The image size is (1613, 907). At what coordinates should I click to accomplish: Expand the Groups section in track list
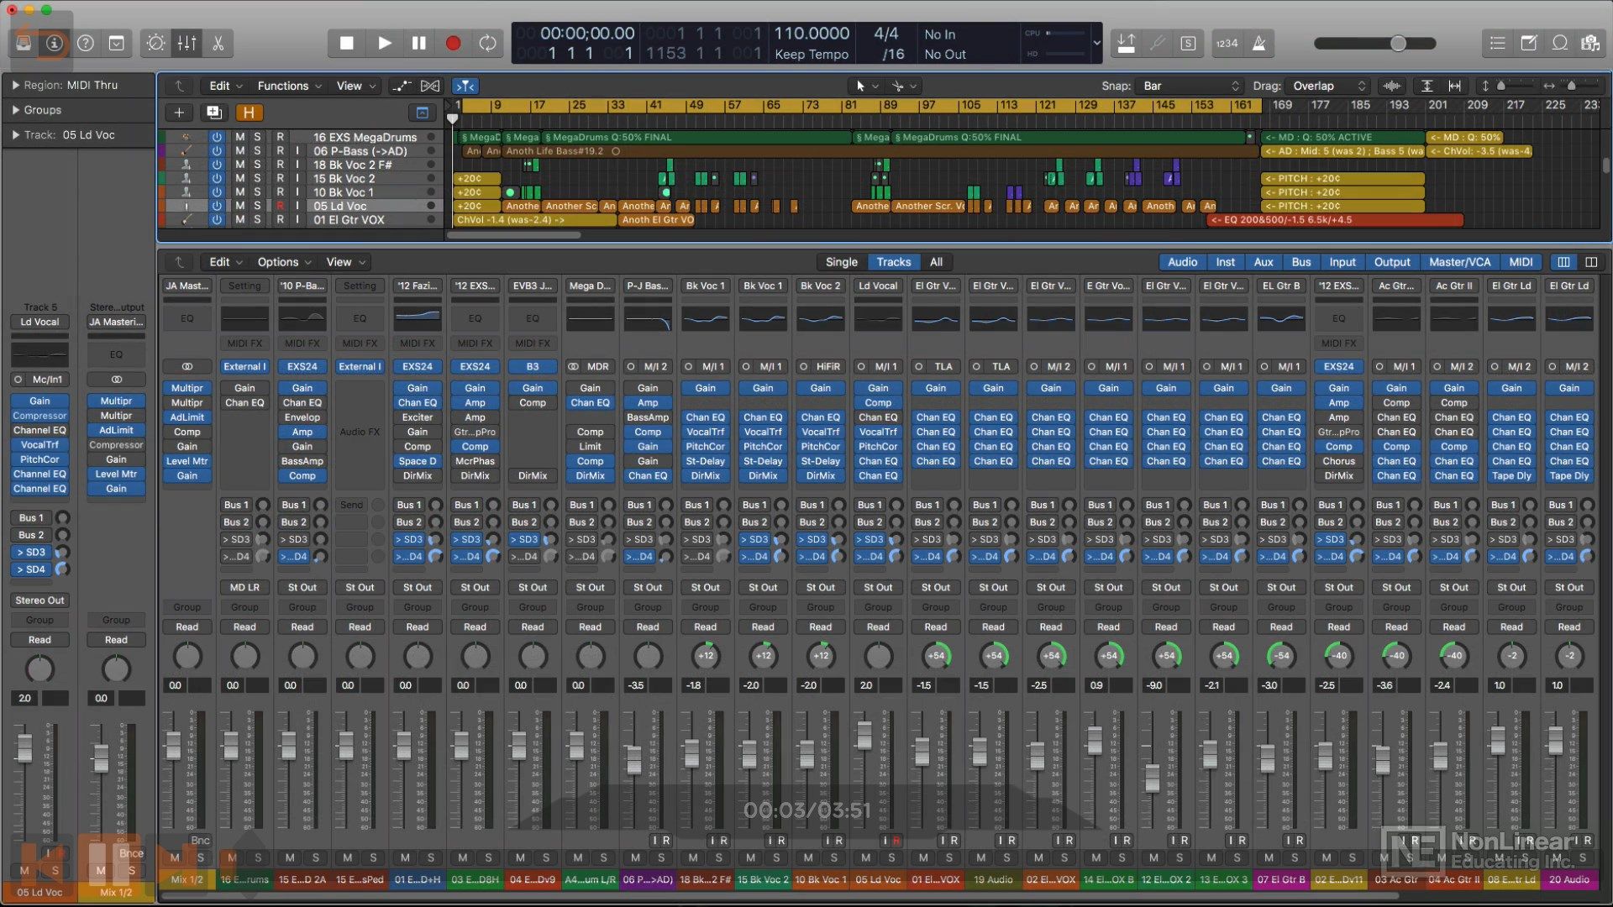(x=14, y=108)
